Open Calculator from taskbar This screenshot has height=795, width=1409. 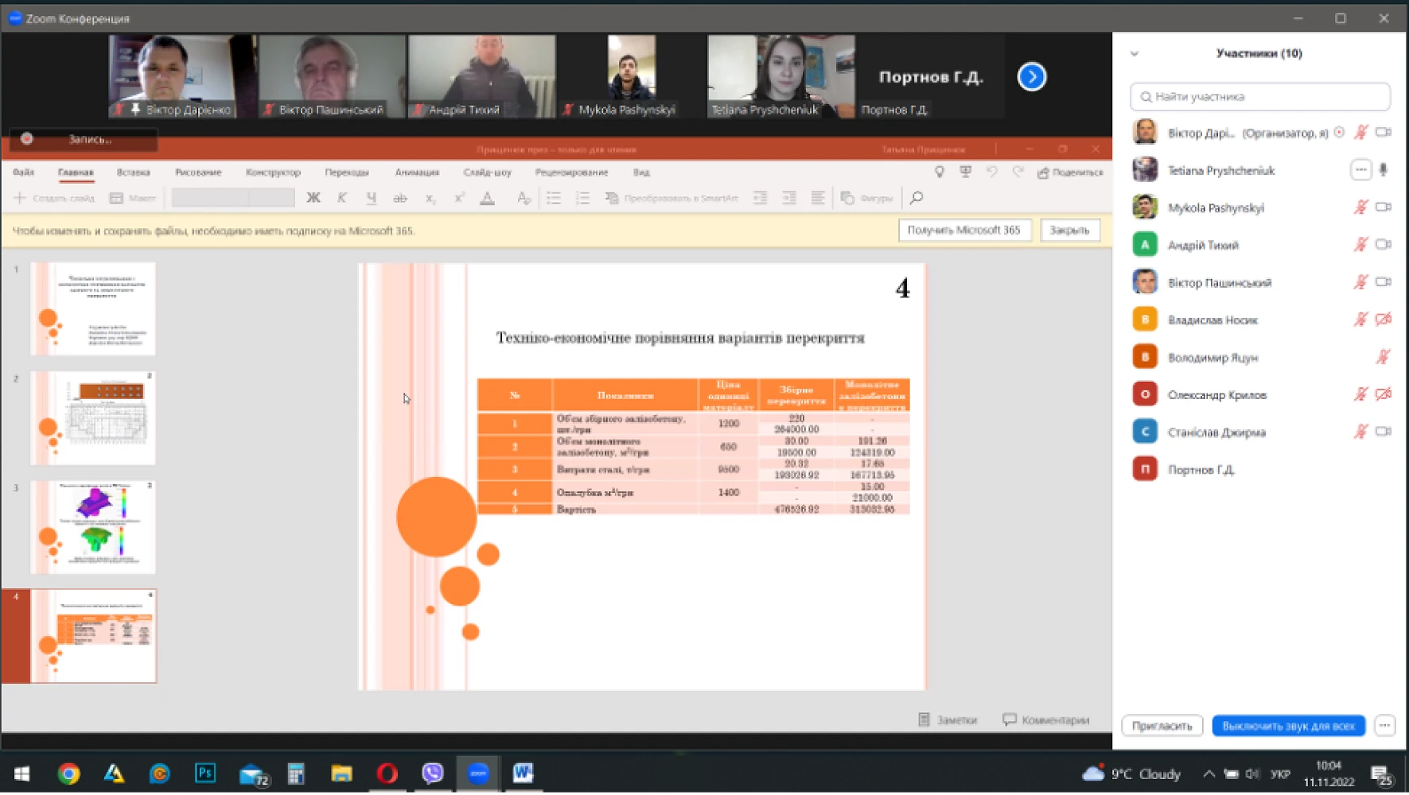(296, 774)
